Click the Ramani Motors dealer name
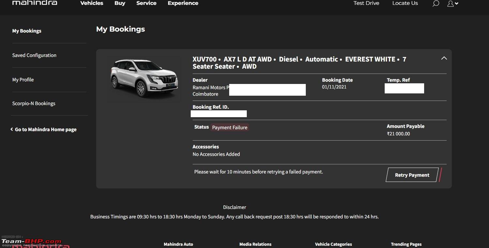This screenshot has height=248, width=489. tap(211, 88)
